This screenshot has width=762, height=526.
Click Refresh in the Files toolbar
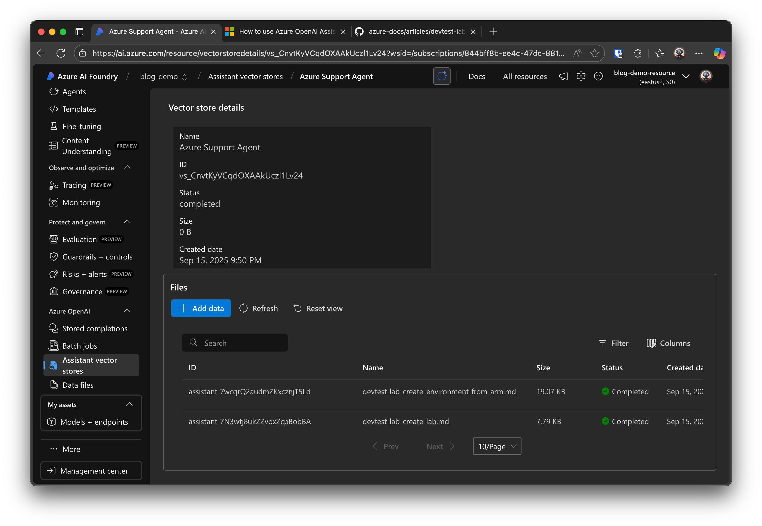258,308
